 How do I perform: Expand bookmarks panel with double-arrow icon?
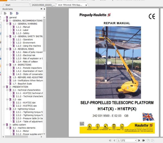[42, 9]
